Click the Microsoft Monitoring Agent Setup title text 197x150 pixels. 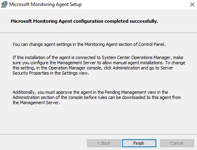(x=45, y=4)
